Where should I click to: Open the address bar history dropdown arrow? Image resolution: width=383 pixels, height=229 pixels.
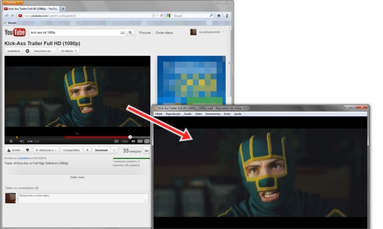[158, 16]
